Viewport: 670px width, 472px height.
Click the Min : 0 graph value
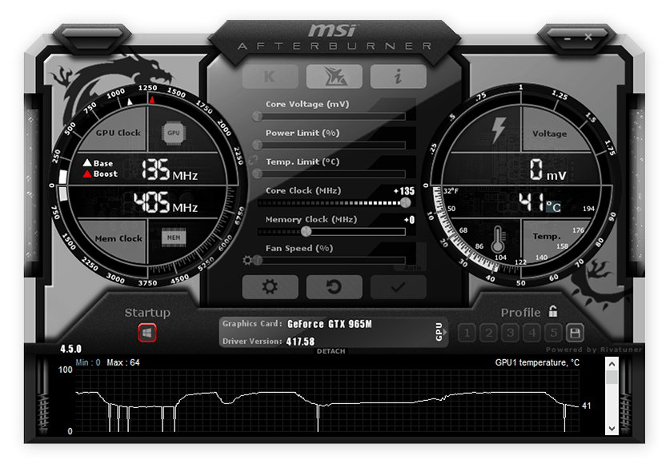(x=88, y=362)
